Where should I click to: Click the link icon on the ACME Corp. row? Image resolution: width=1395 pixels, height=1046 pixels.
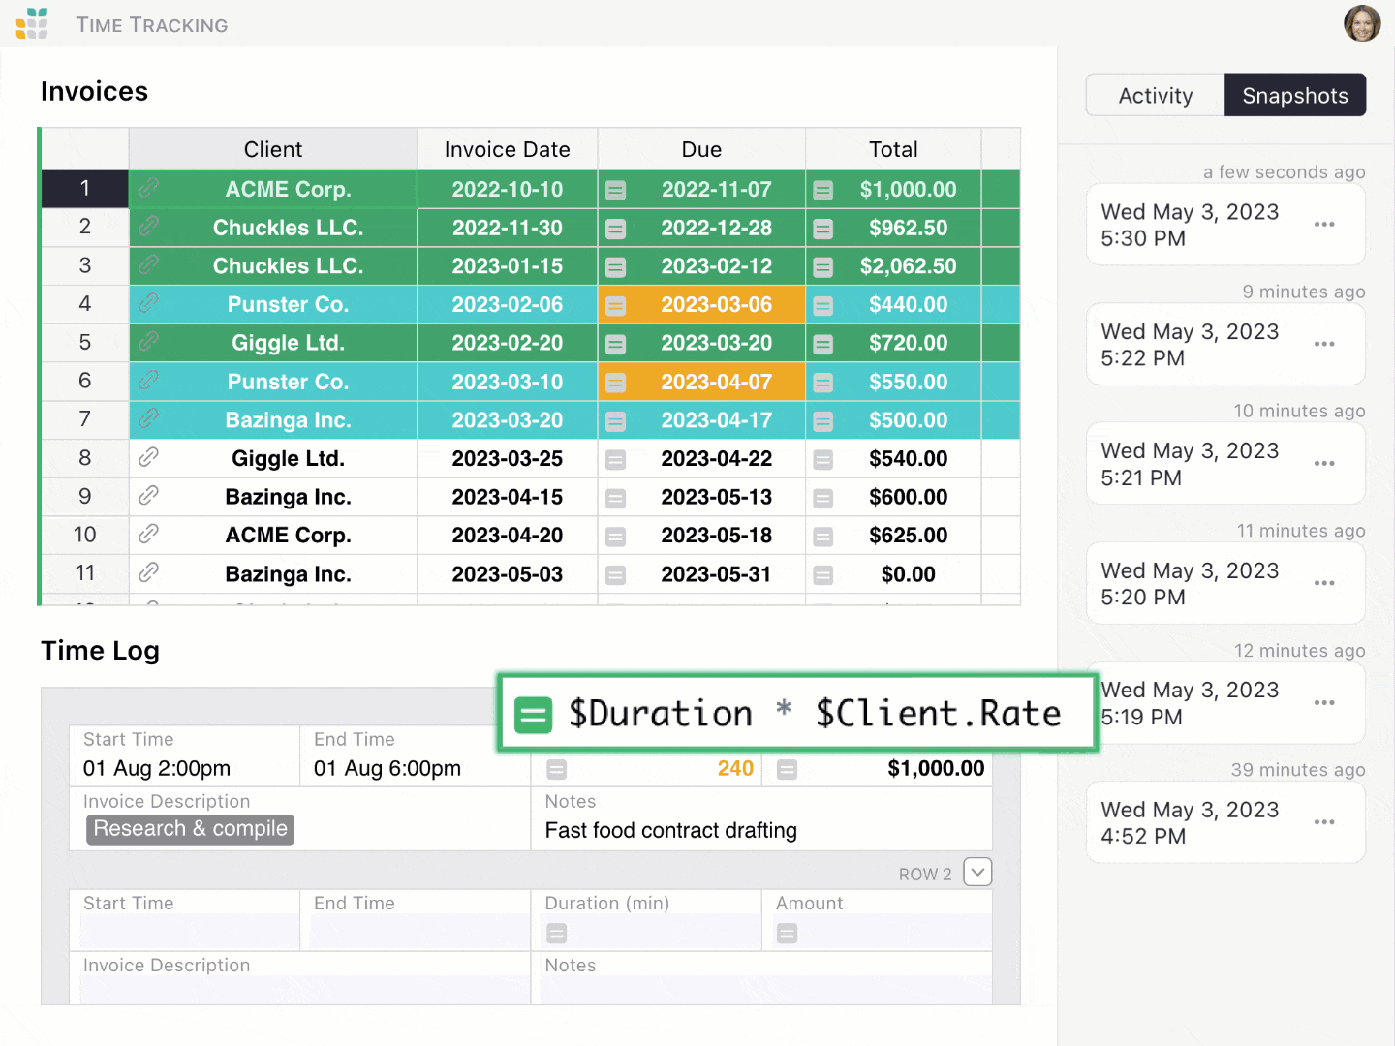(149, 189)
